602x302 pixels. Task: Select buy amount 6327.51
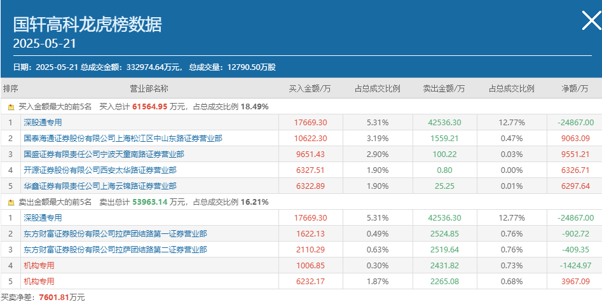(311, 170)
